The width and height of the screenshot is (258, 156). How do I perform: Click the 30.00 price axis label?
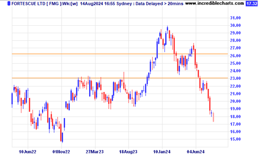pyautogui.click(x=235, y=25)
